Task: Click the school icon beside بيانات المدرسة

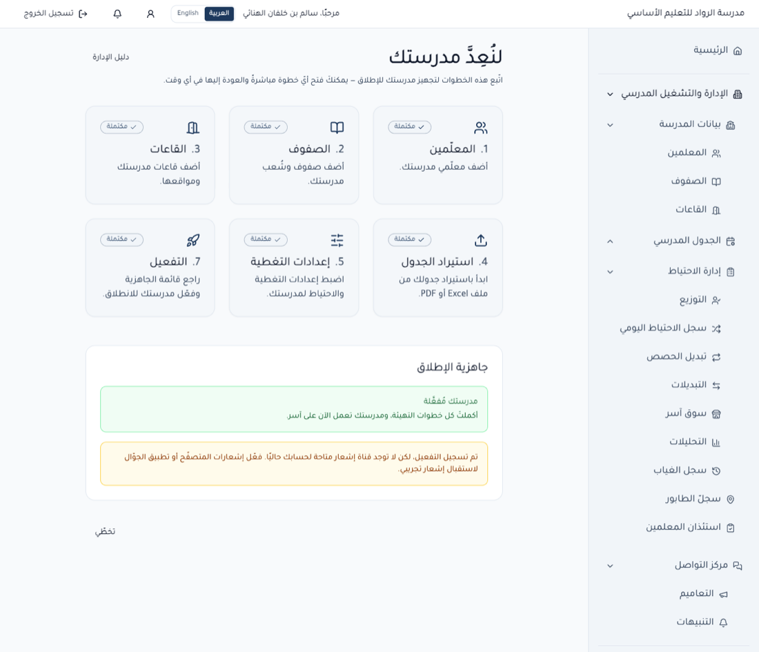Action: point(731,125)
